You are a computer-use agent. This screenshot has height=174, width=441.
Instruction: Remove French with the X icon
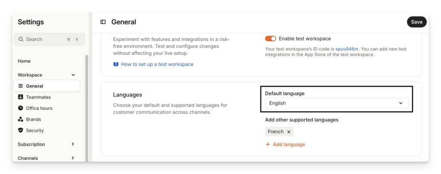(x=289, y=132)
